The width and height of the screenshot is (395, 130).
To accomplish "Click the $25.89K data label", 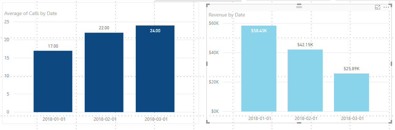I will (352, 68).
